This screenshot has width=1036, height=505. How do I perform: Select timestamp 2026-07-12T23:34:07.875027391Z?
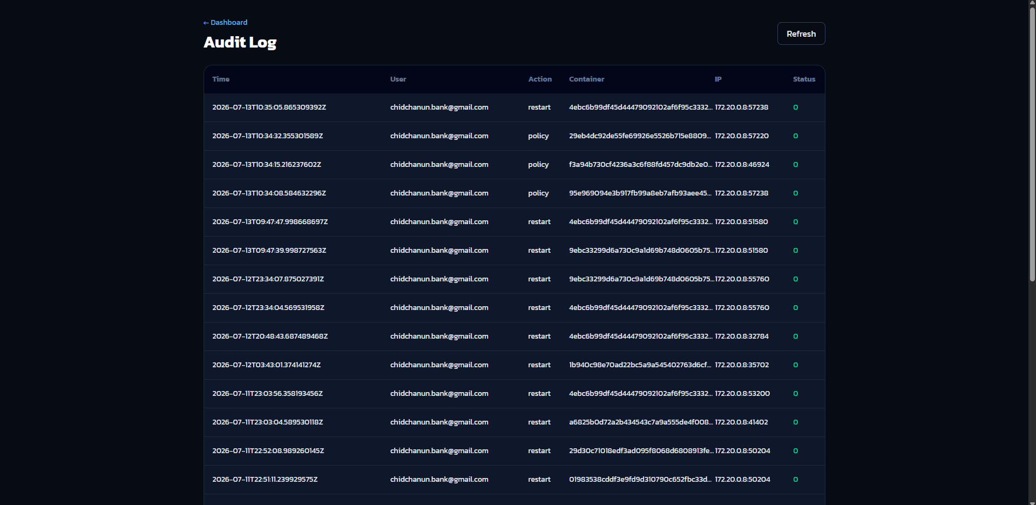(268, 279)
